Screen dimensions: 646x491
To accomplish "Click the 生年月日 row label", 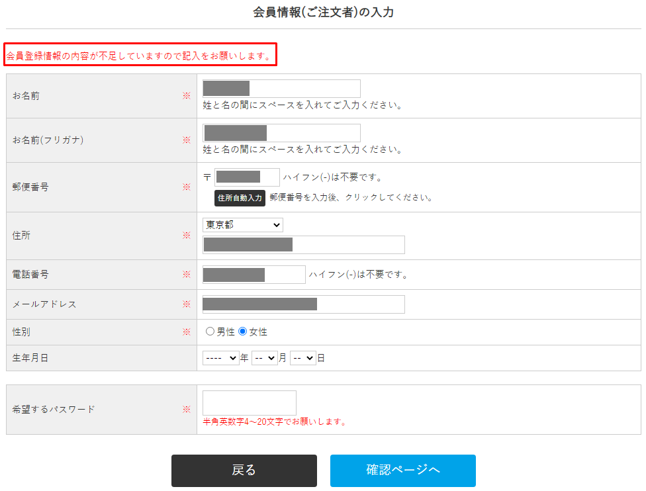I will [30, 358].
